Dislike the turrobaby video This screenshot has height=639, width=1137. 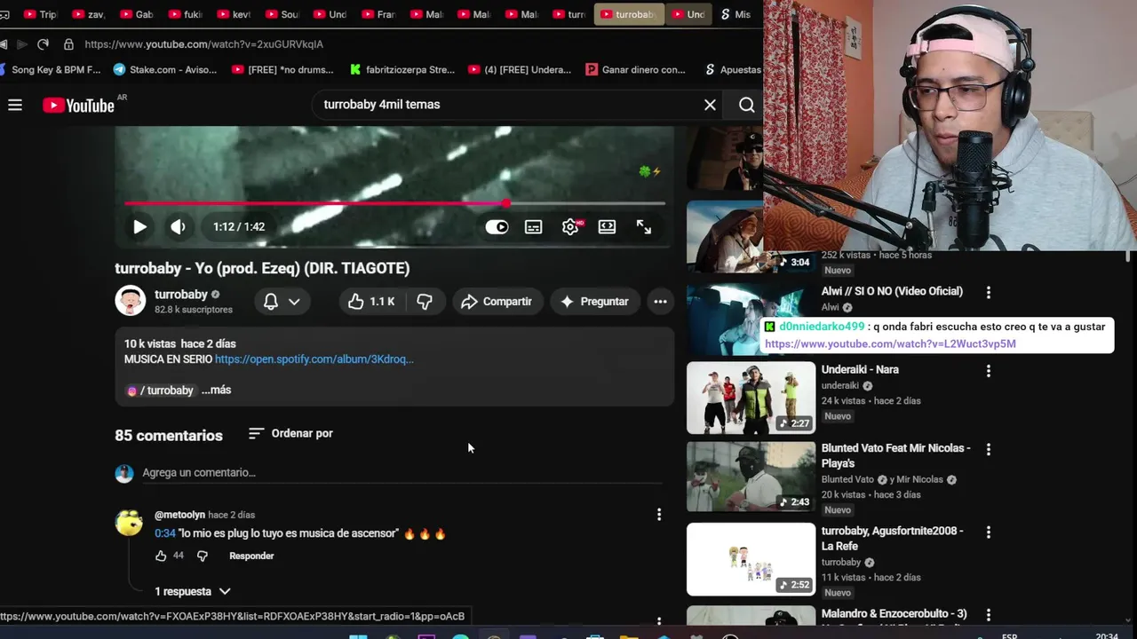(425, 302)
